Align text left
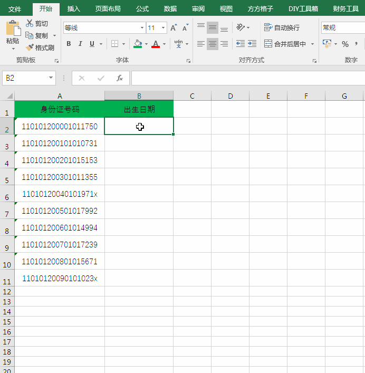365x373 pixels. coord(201,44)
